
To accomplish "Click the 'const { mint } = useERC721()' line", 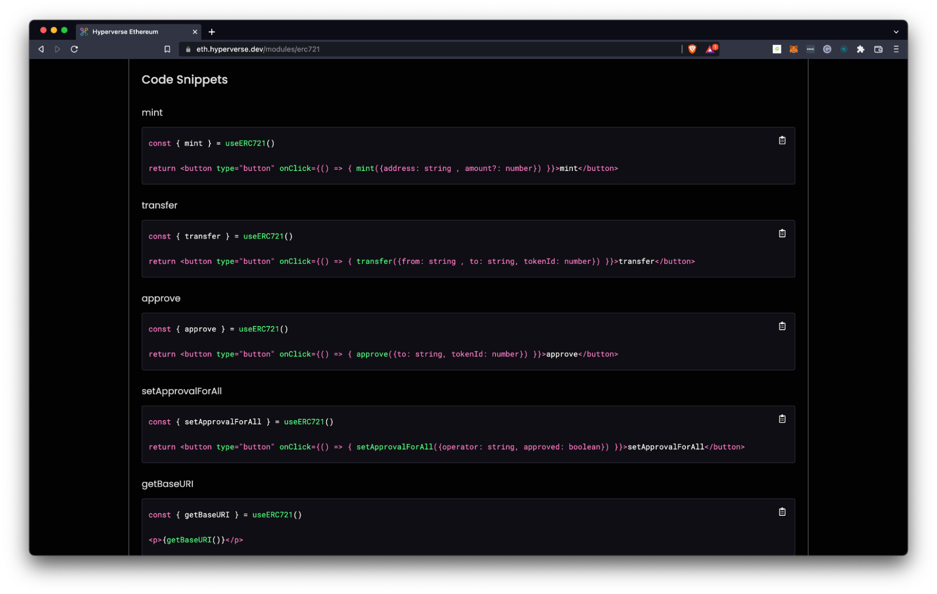I will 211,143.
